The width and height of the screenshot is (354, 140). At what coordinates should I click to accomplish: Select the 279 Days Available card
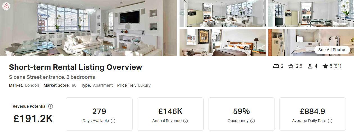tap(99, 114)
